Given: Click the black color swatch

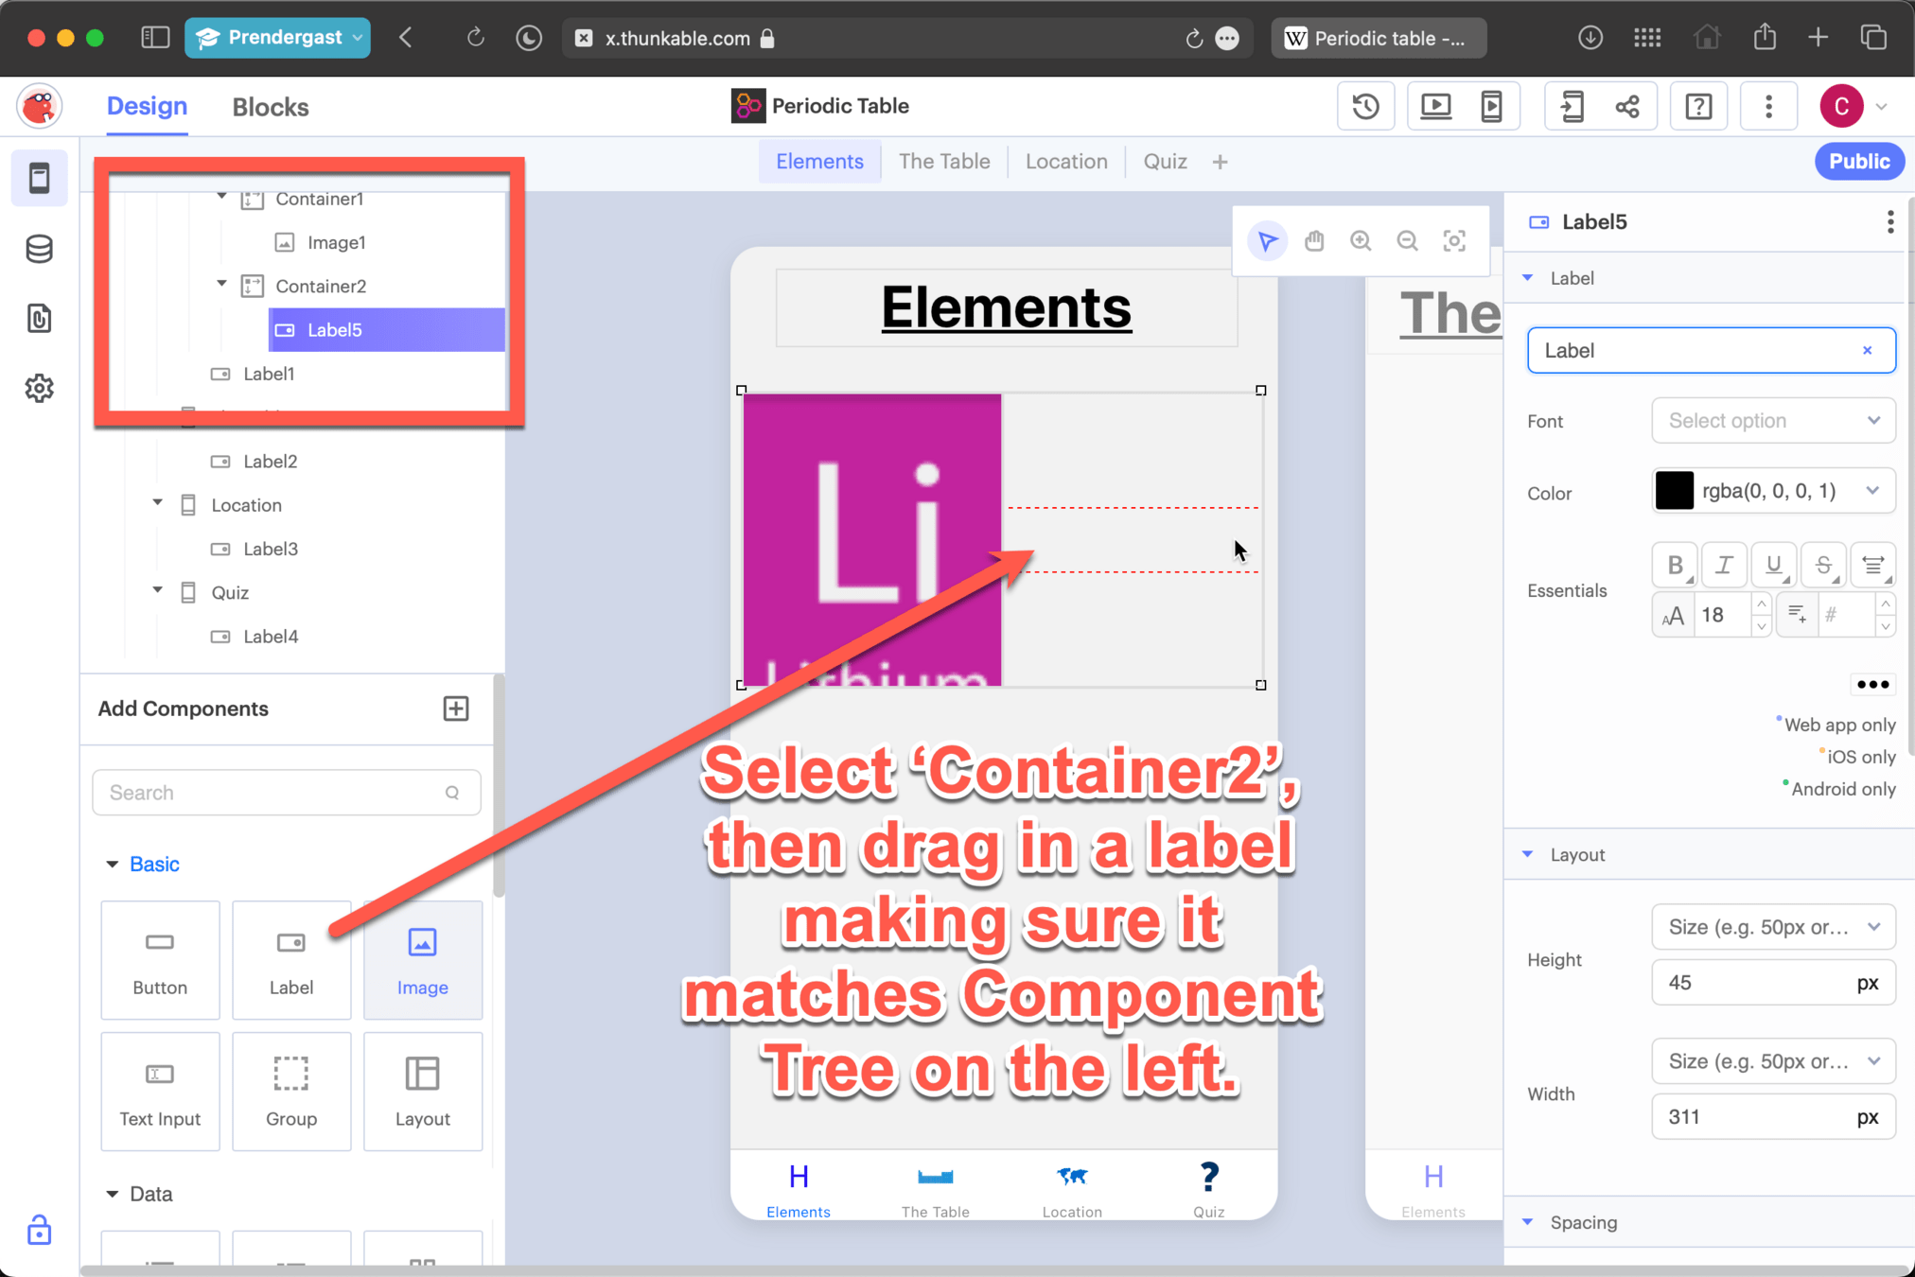Looking at the screenshot, I should (x=1674, y=491).
